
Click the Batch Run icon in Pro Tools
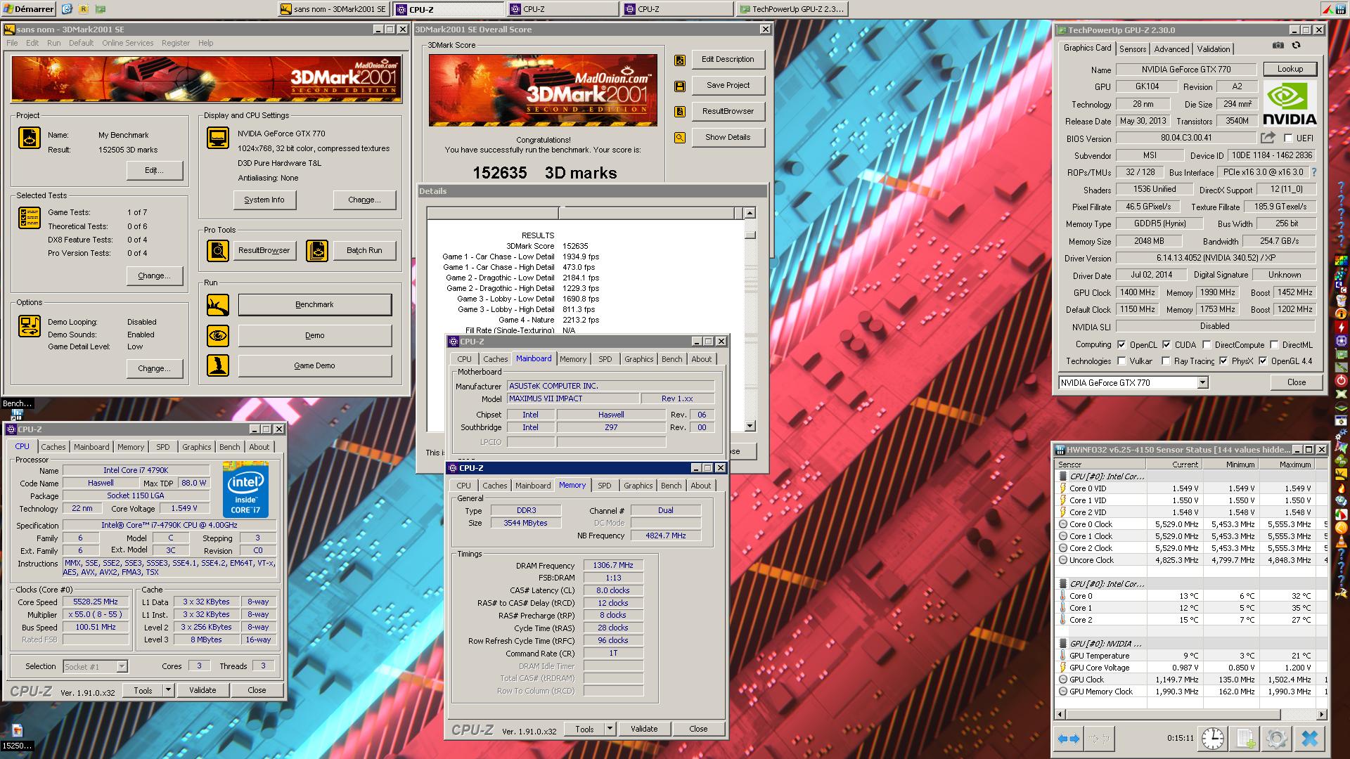(317, 250)
